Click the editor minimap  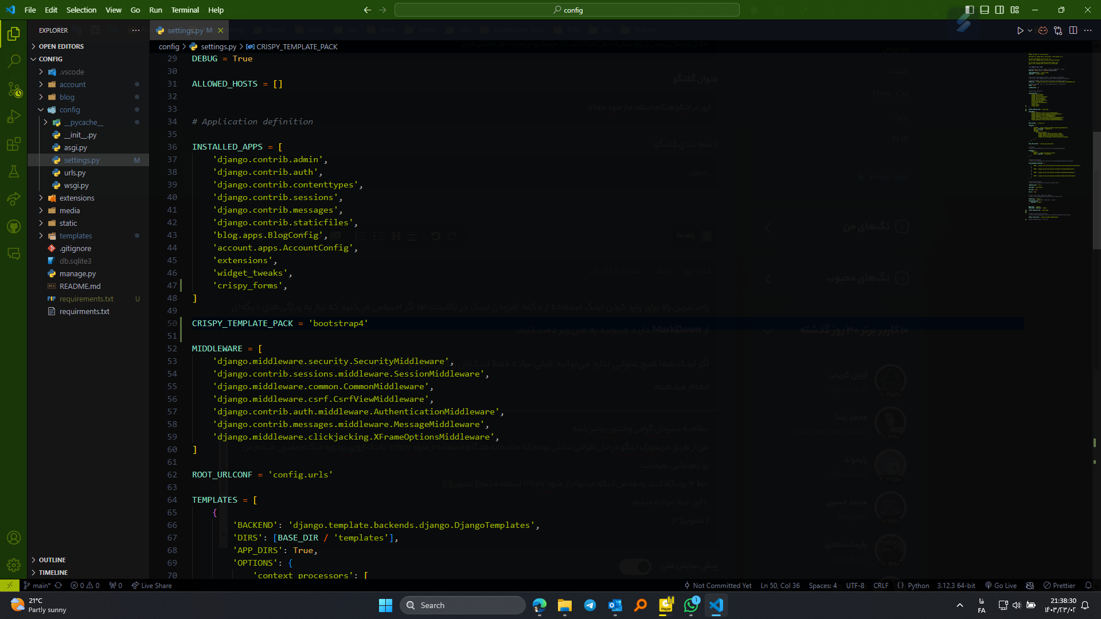1058,138
